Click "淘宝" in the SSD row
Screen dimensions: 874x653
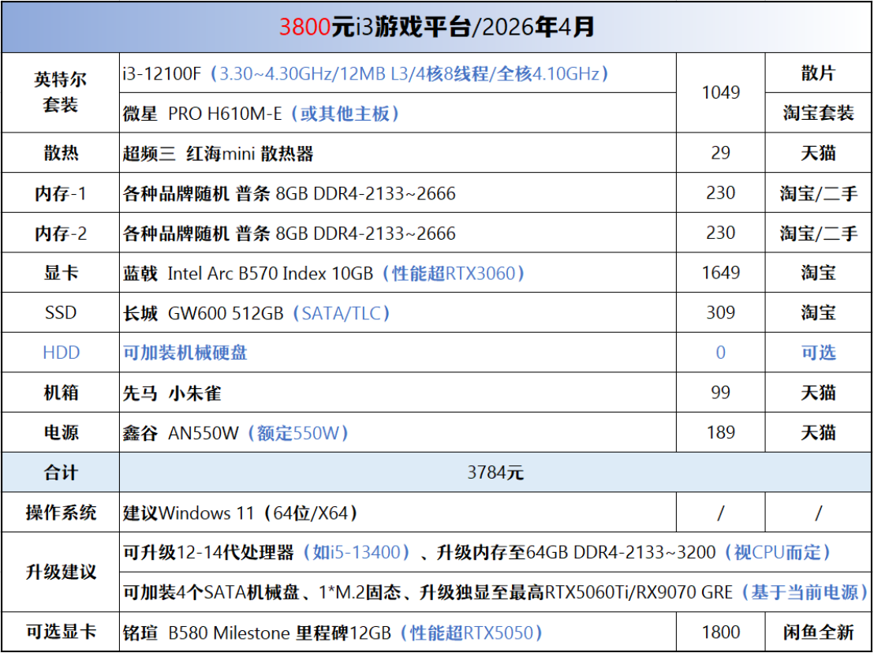818,312
